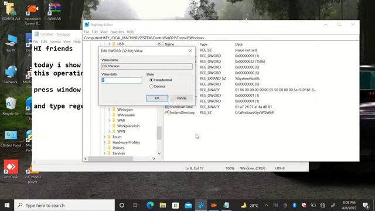Open Registry Editor Help menu
The height and width of the screenshot is (211, 375).
point(130,32)
